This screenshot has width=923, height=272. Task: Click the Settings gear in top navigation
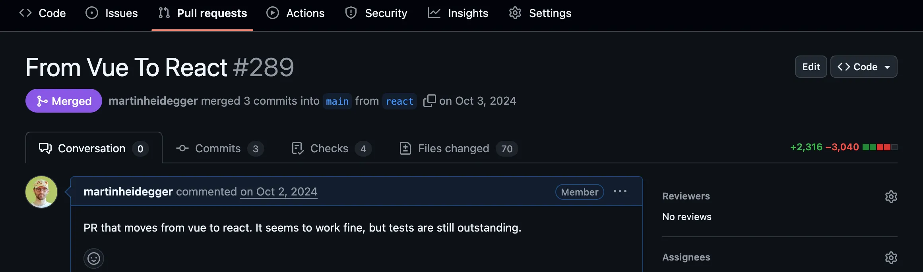click(x=515, y=13)
